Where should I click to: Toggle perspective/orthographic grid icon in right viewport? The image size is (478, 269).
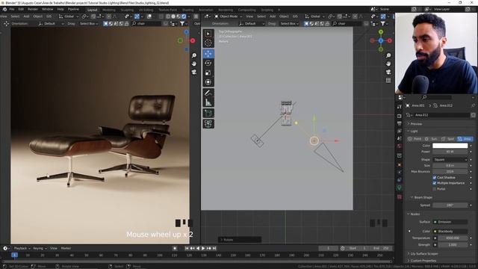click(388, 81)
